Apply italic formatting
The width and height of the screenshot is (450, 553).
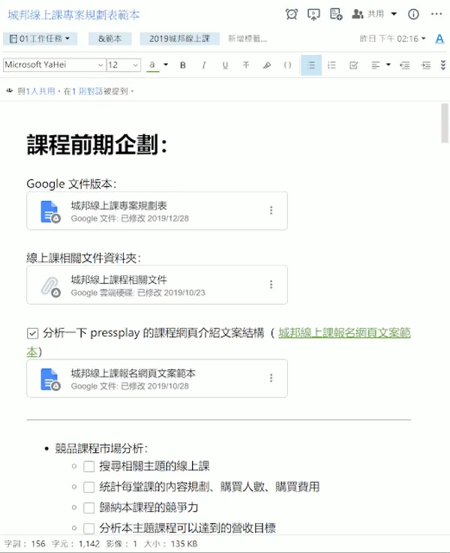coord(204,65)
